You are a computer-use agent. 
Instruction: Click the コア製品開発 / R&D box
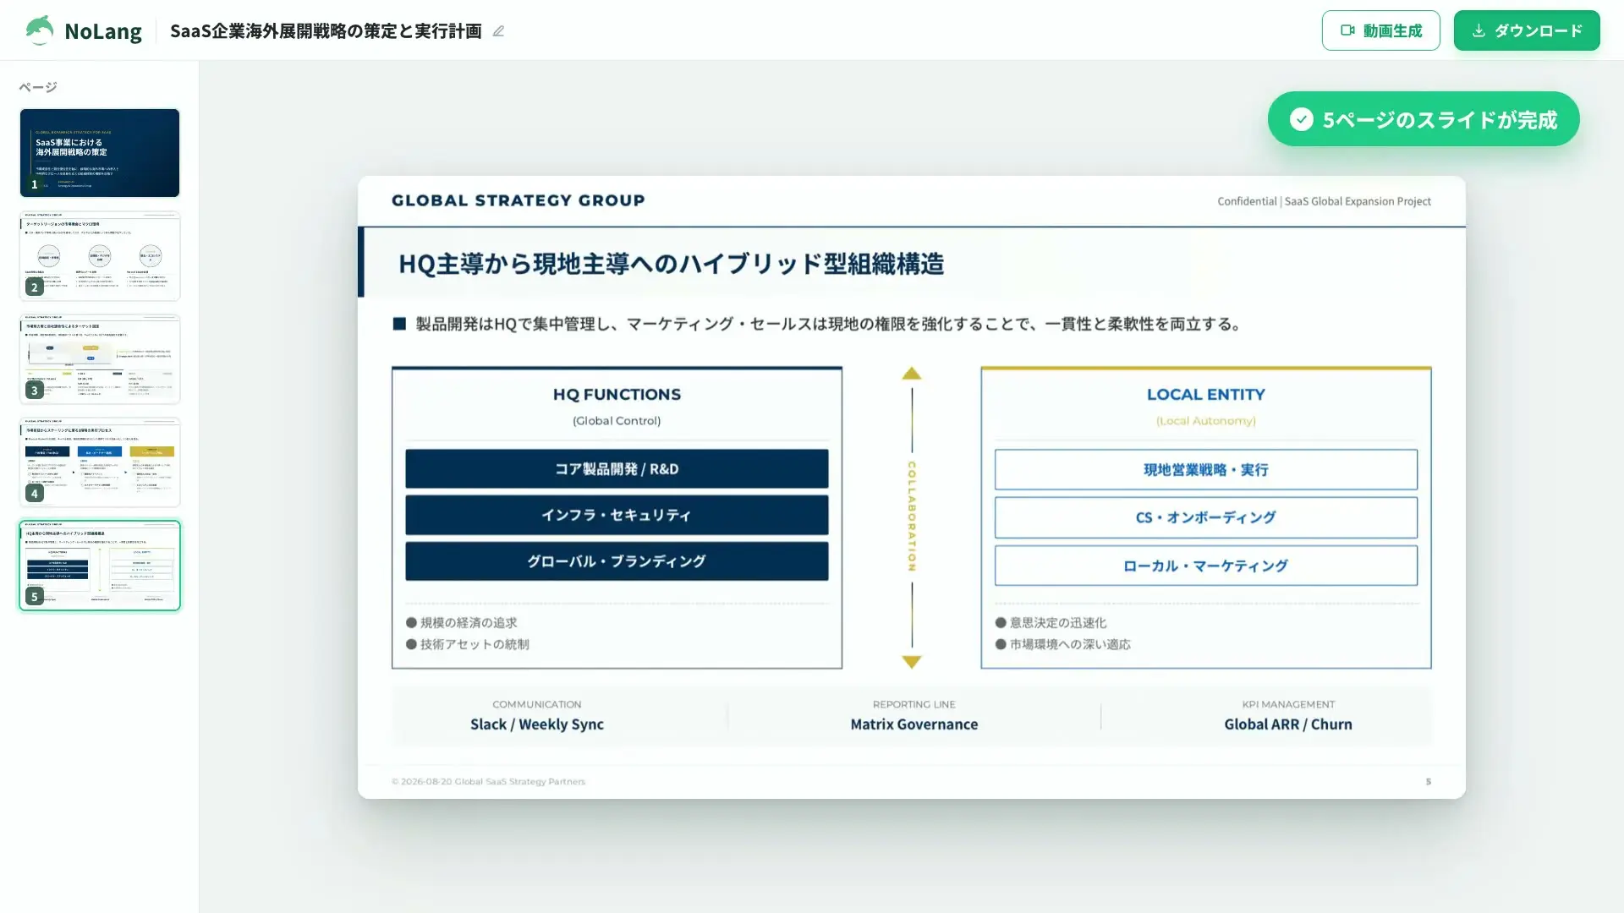point(617,469)
